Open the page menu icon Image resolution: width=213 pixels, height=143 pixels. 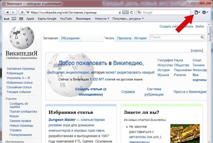tap(197, 13)
